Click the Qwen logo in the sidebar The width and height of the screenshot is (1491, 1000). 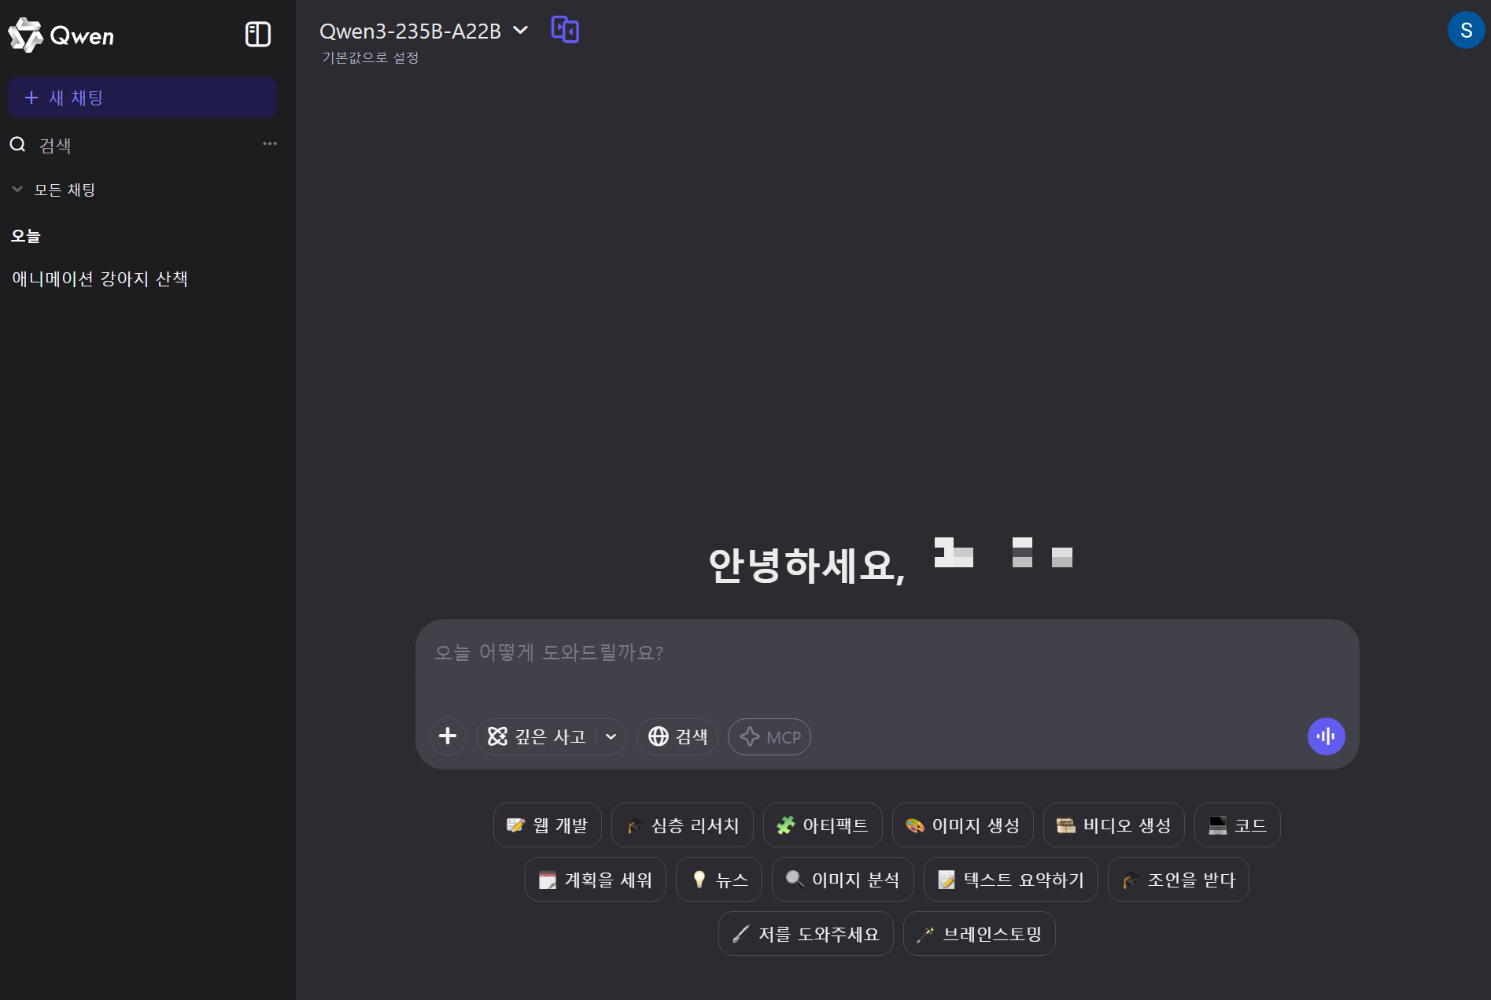click(61, 35)
